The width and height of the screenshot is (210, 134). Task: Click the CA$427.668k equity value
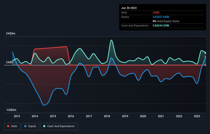[x=161, y=17]
